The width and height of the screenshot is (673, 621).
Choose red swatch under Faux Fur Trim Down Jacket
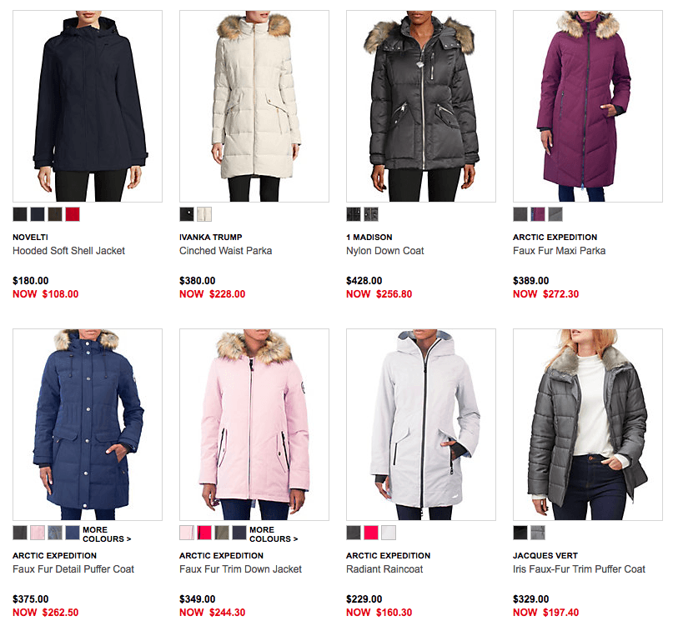point(204,533)
